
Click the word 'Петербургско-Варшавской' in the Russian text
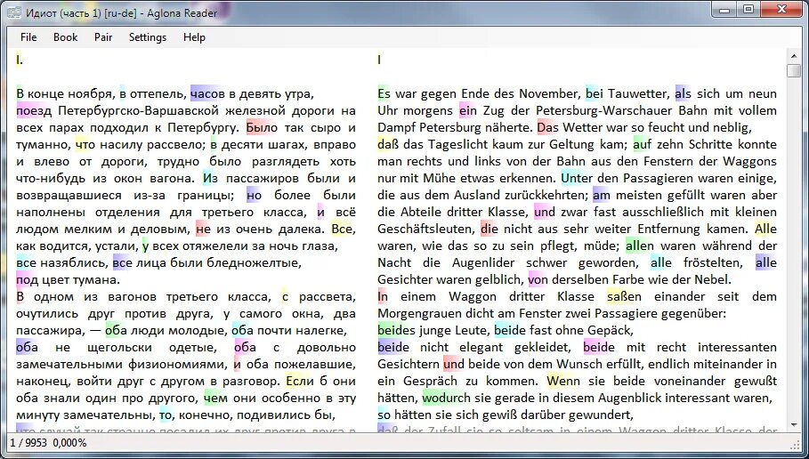(142, 111)
